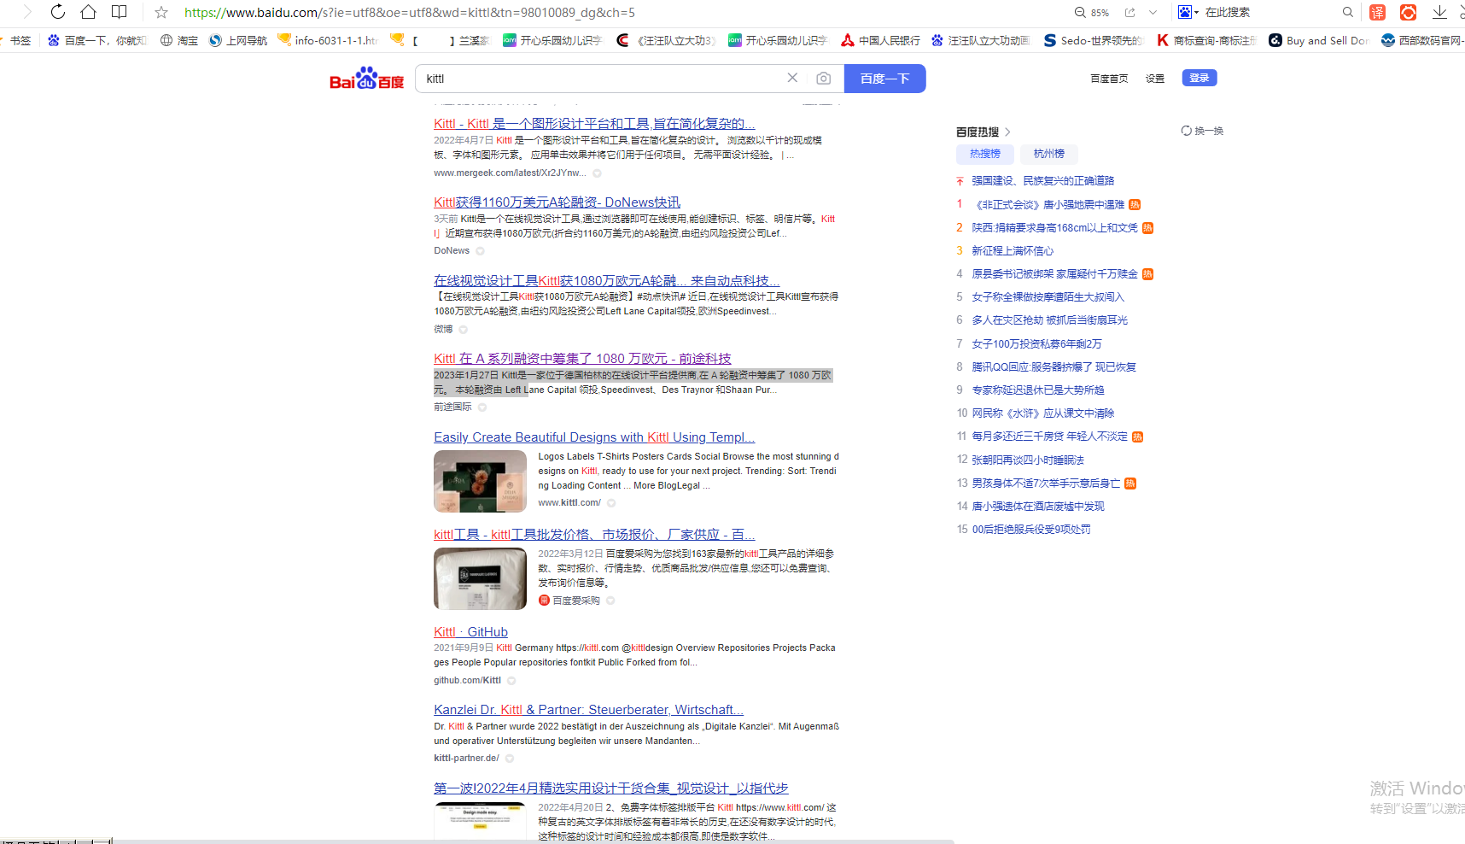
Task: Click the 'www.mergeek.com' source URL
Action: 510,173
